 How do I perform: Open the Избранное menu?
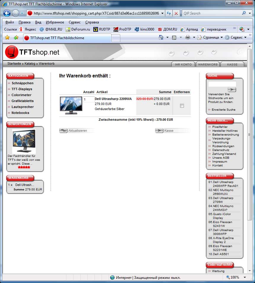pos(55,22)
